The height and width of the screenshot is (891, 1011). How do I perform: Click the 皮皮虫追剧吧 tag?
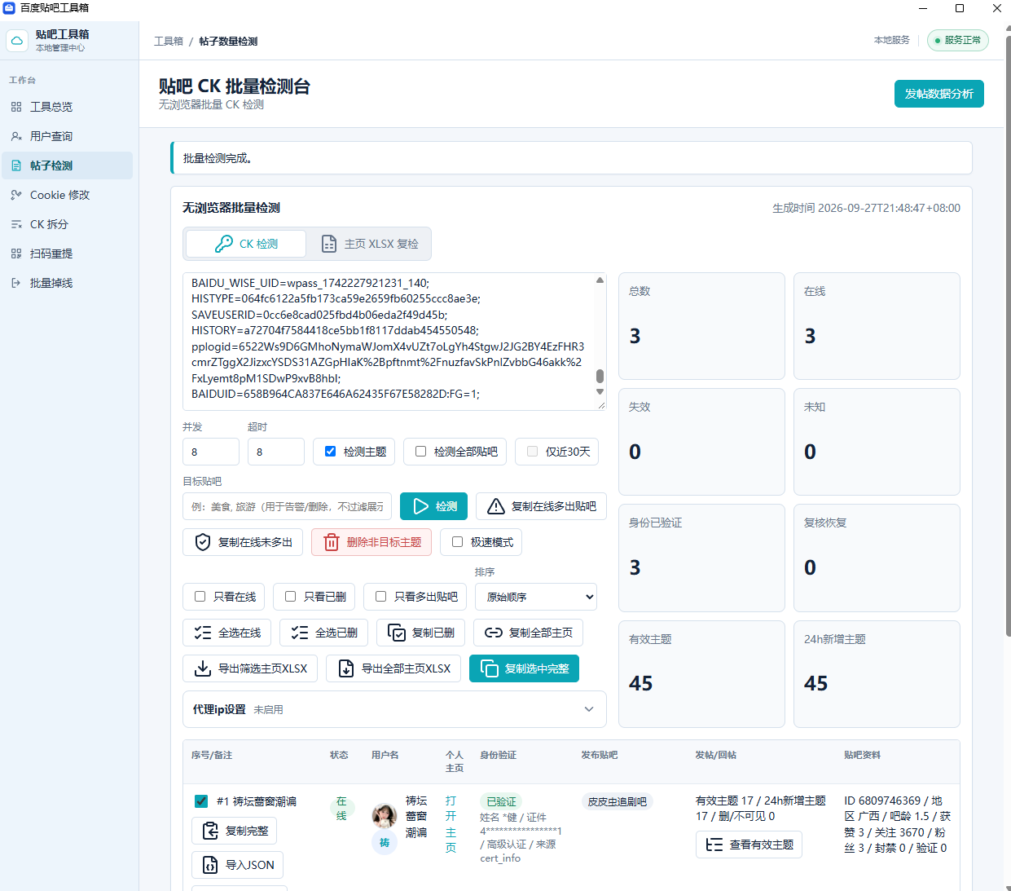point(617,801)
